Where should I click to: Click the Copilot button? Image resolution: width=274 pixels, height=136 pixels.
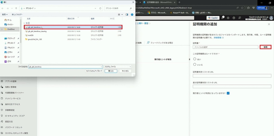click(x=213, y=18)
